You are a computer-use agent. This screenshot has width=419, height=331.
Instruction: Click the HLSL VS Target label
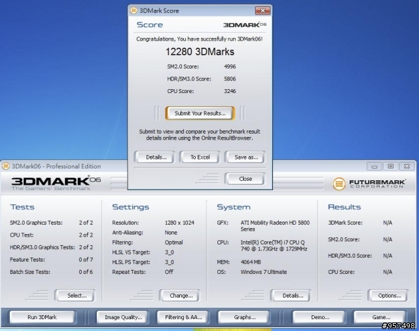click(131, 252)
